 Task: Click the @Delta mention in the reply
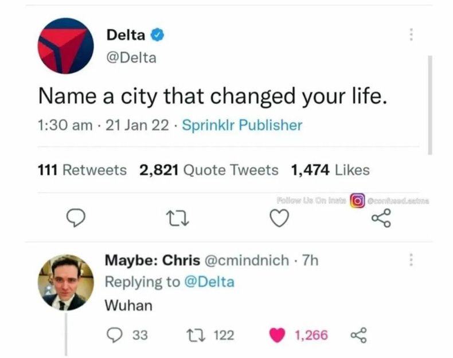tap(210, 282)
